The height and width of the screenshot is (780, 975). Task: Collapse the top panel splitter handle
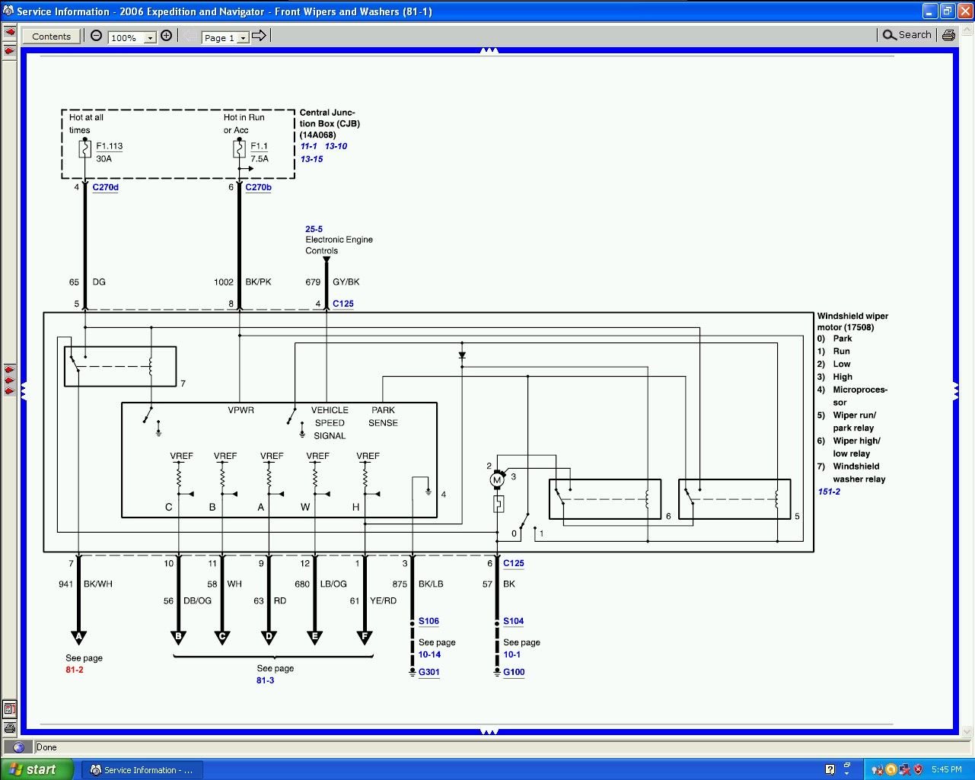[489, 51]
